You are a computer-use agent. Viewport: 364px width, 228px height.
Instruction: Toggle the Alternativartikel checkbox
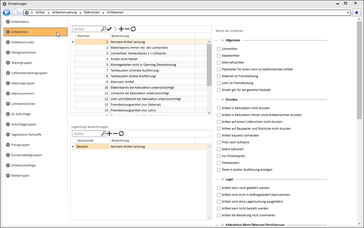(219, 62)
